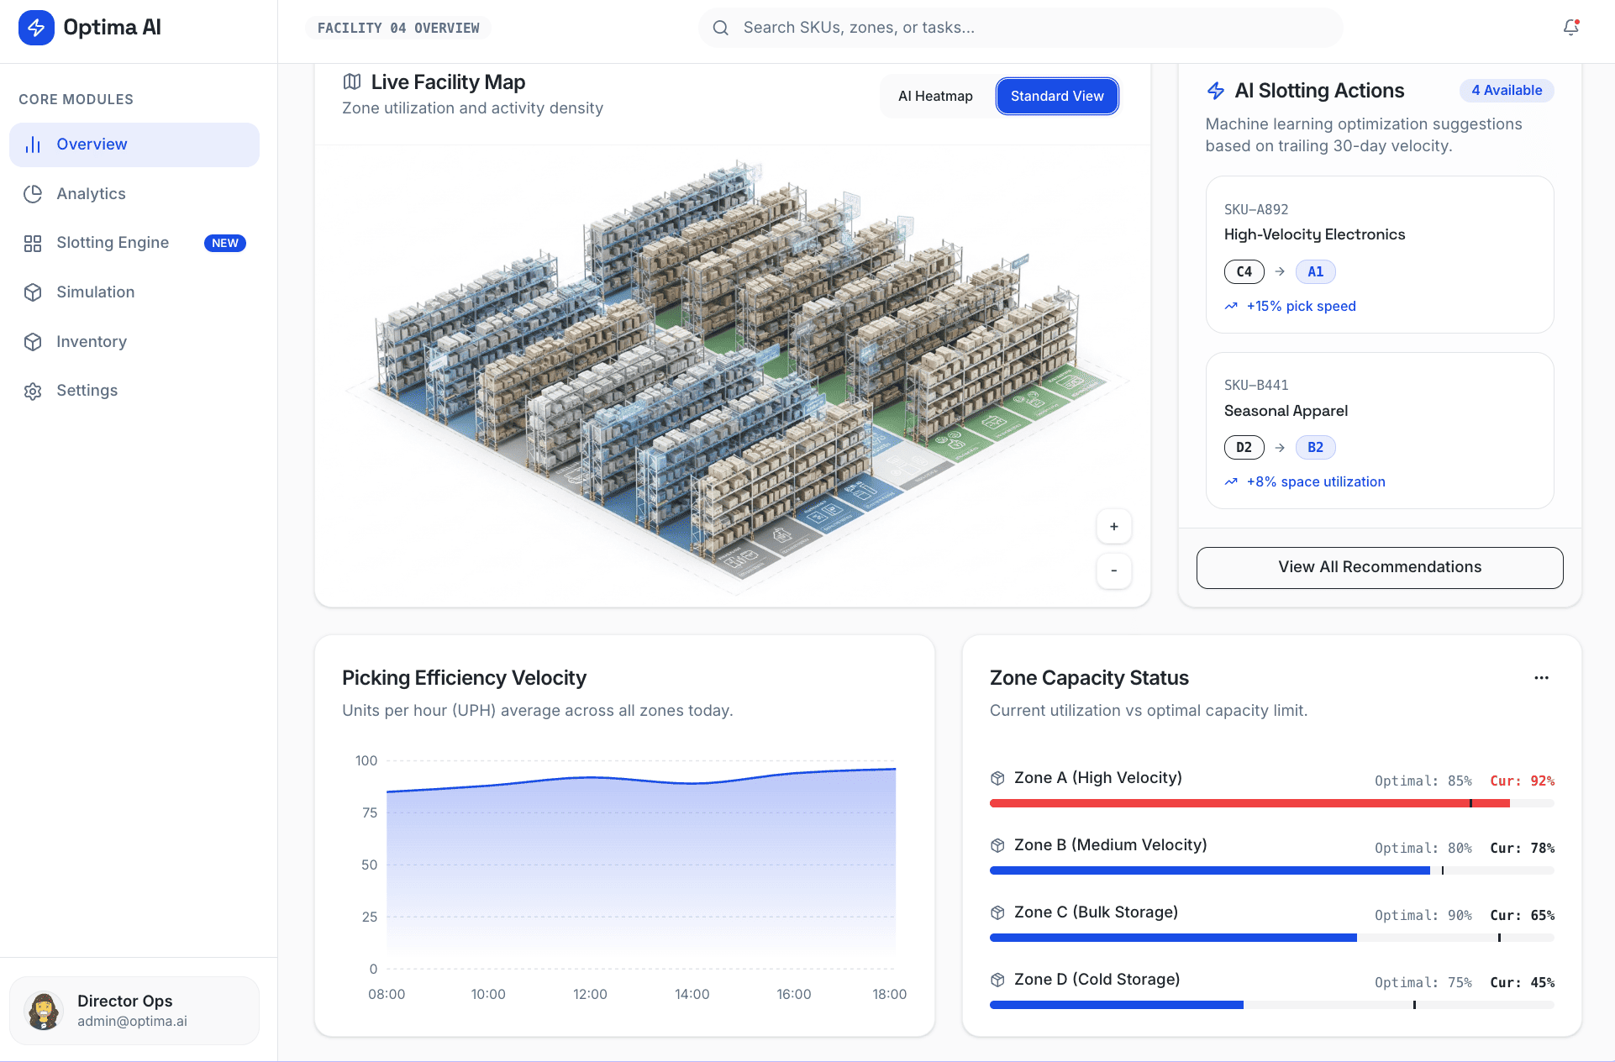Open the Director Ops profile card

pos(134,1010)
